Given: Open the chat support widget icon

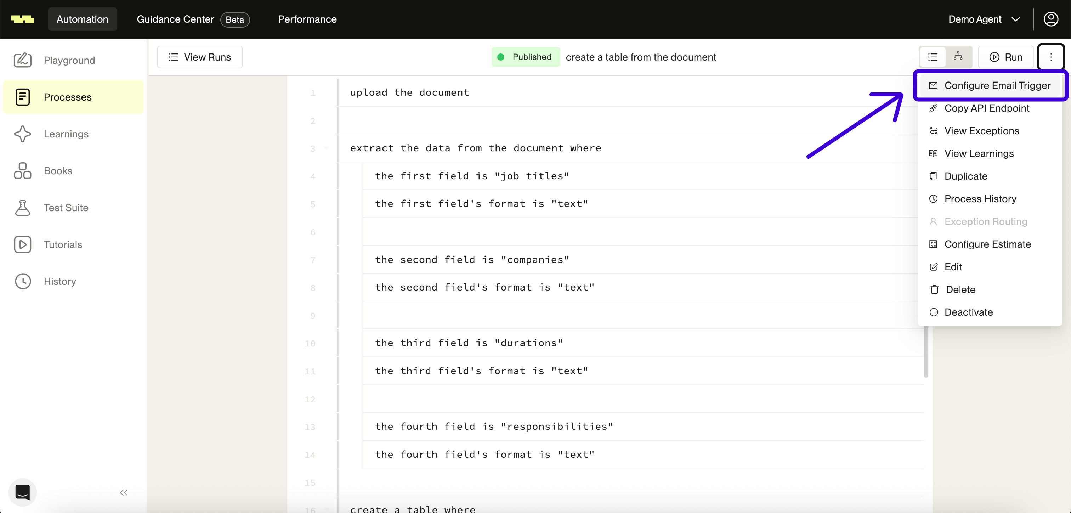Looking at the screenshot, I should [x=22, y=492].
